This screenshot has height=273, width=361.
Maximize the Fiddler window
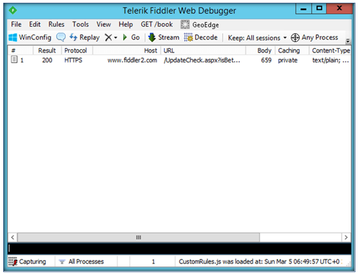pyautogui.click(x=319, y=9)
